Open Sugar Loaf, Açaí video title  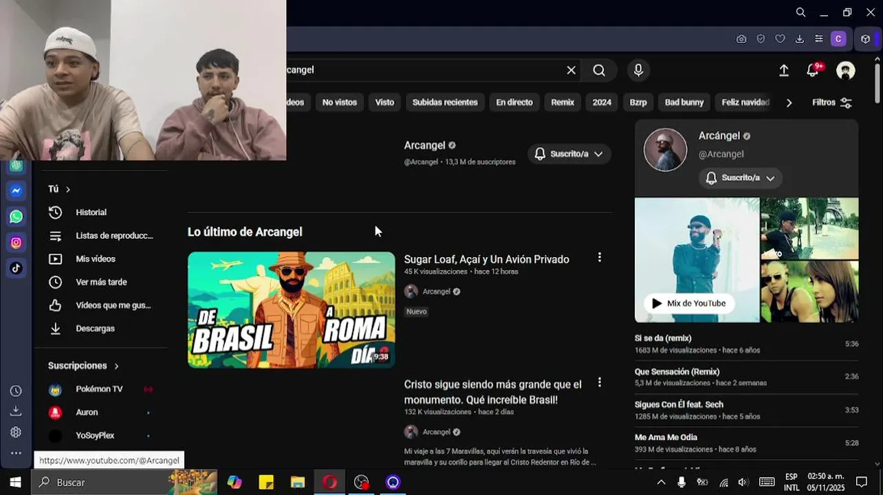(486, 259)
